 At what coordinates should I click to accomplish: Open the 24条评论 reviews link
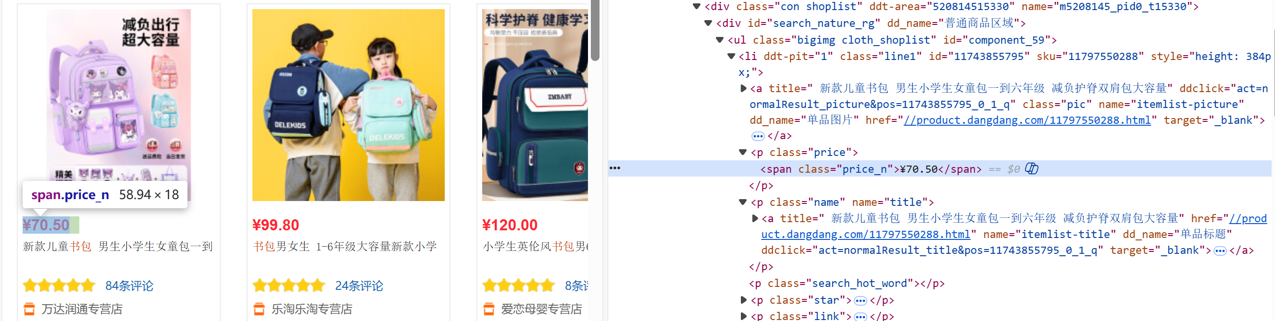click(359, 286)
